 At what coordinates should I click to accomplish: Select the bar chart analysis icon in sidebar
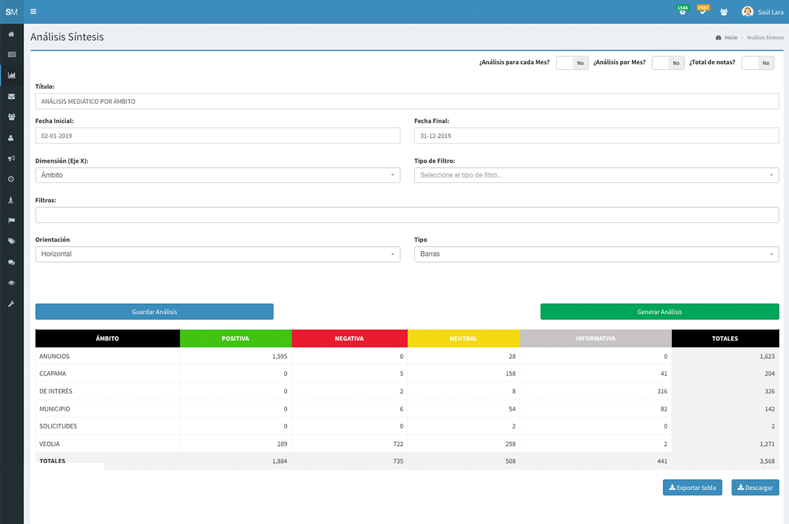click(x=12, y=75)
